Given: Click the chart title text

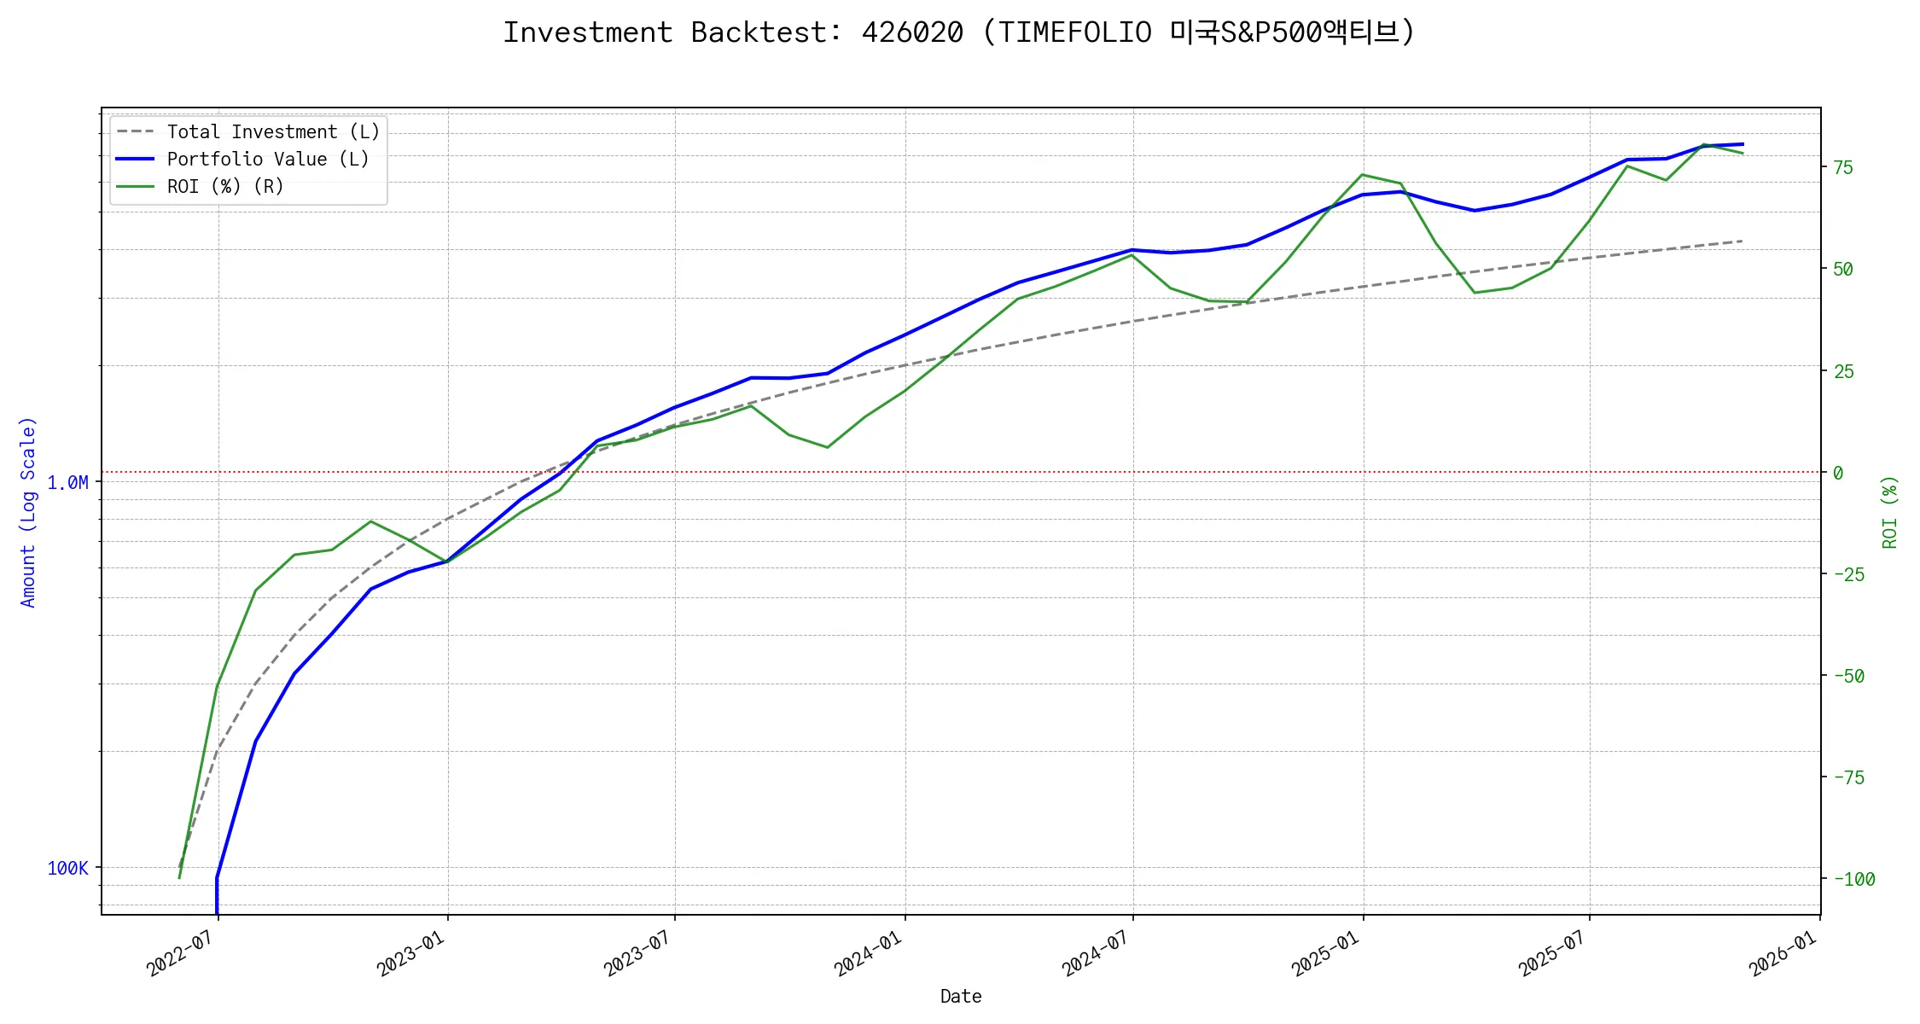Looking at the screenshot, I should point(959,32).
